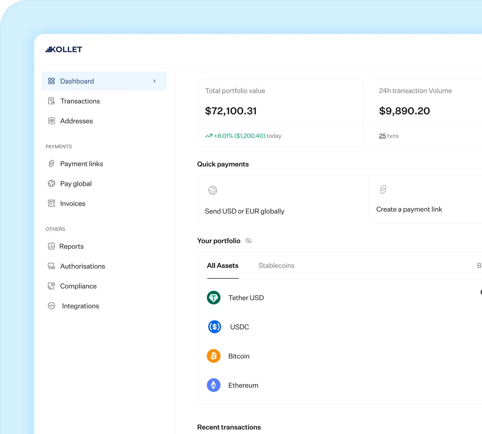
Task: Select the Ethereum asset icon
Action: [214, 385]
